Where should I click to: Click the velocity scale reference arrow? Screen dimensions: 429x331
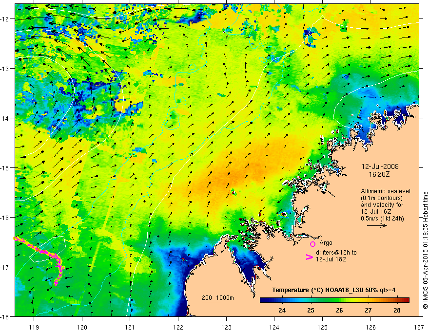click(x=377, y=225)
